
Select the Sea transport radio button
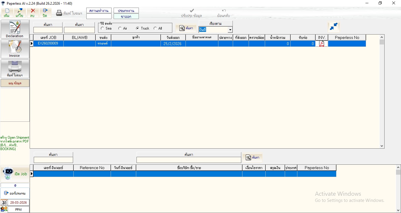coord(102,28)
